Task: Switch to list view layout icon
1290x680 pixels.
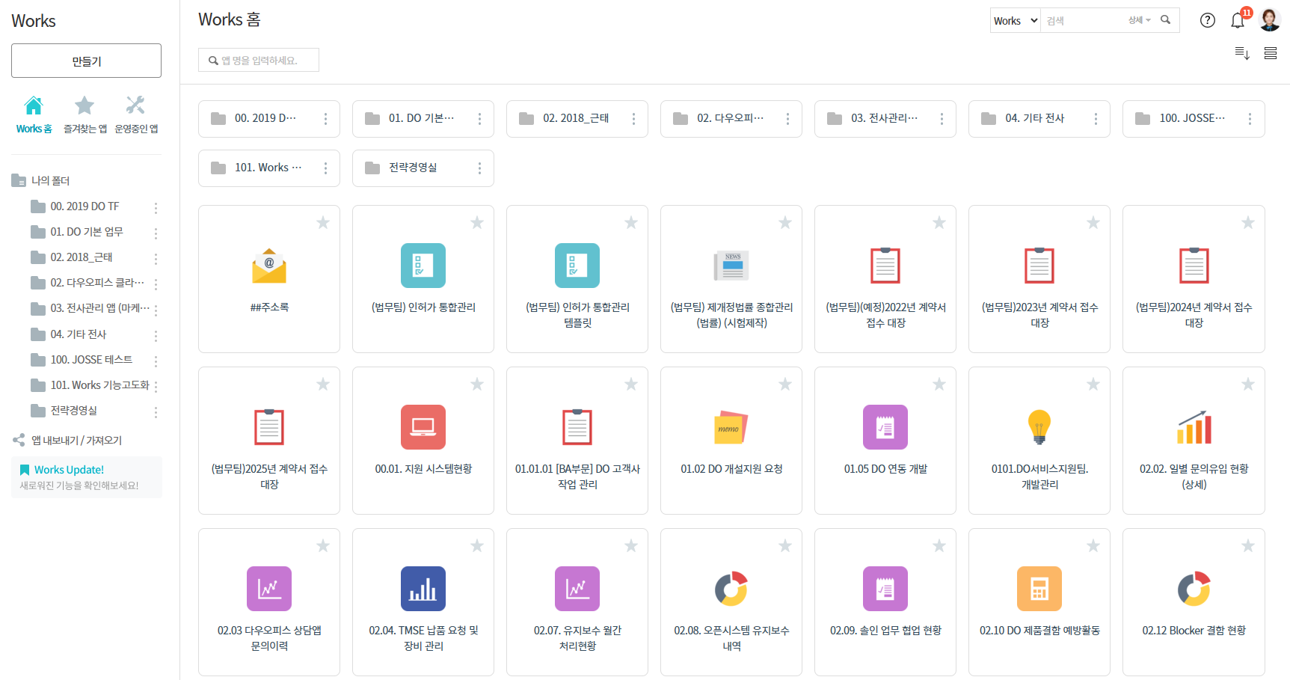Action: click(x=1270, y=53)
